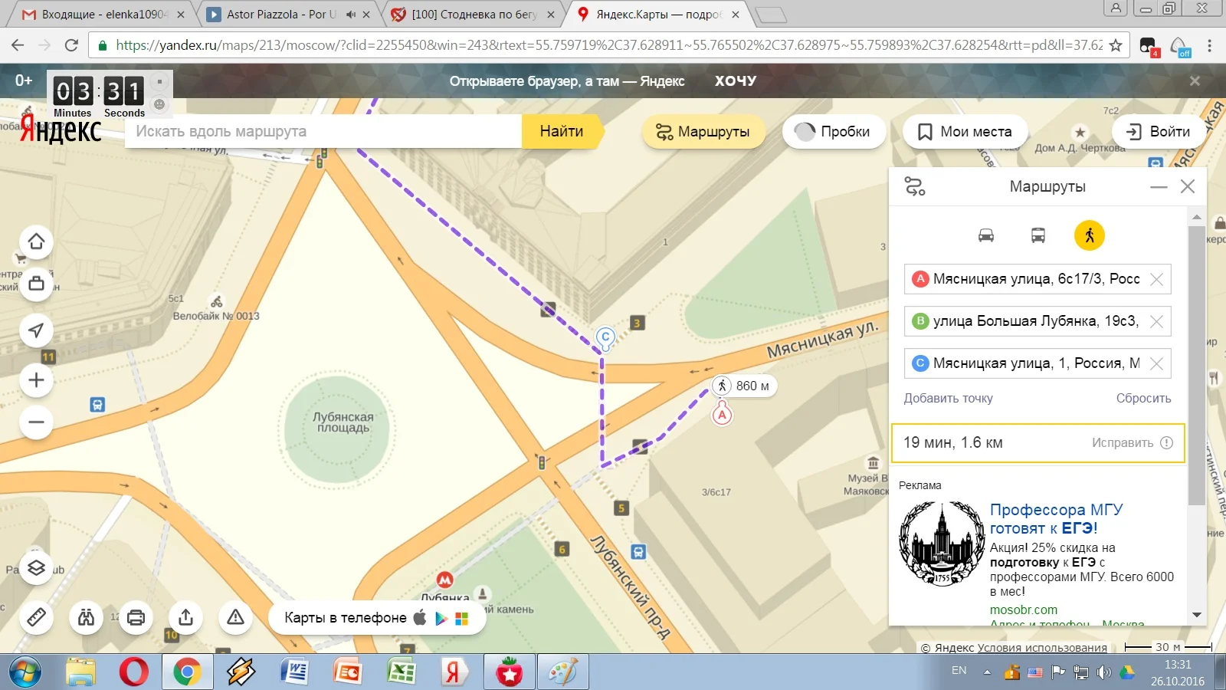
Task: Switch to the Astor Piazzola tab
Action: 287,15
